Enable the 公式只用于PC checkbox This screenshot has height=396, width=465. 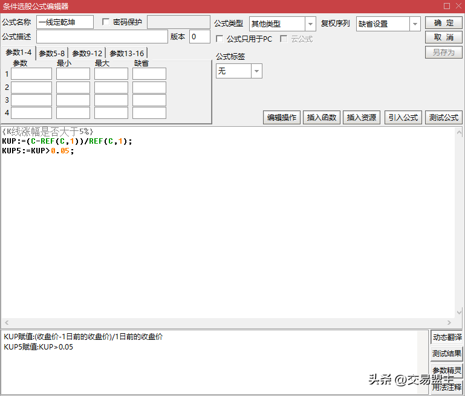click(x=219, y=39)
